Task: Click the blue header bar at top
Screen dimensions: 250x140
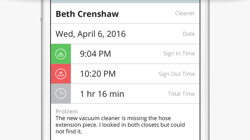Action: click(x=125, y=1)
